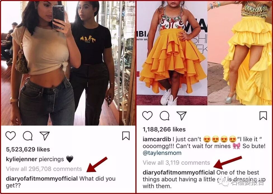Share the kyliejenner post via paper plane icon
Viewport: 273px width, 194px height.
(44, 136)
